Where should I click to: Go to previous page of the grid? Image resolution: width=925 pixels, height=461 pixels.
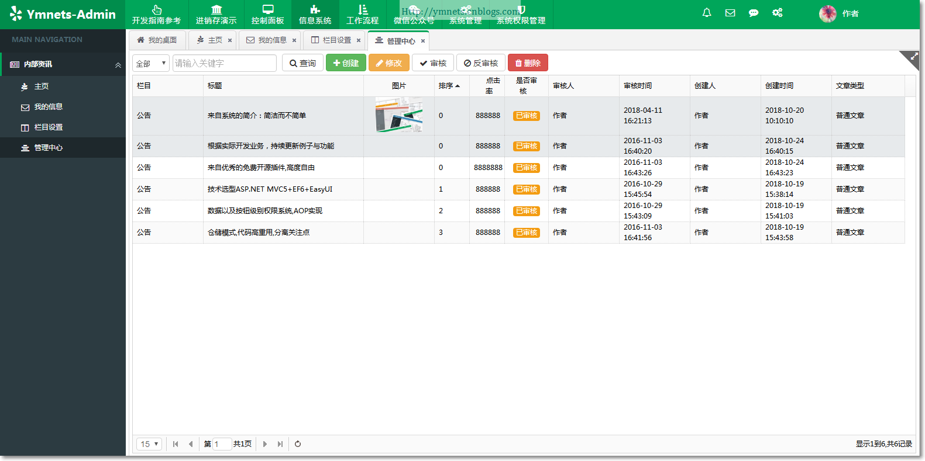(191, 444)
